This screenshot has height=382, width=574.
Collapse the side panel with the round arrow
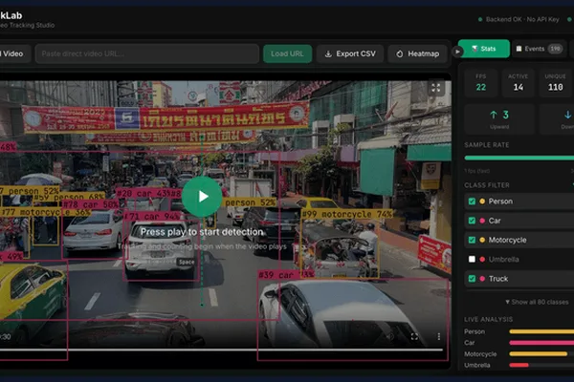[x=457, y=52]
